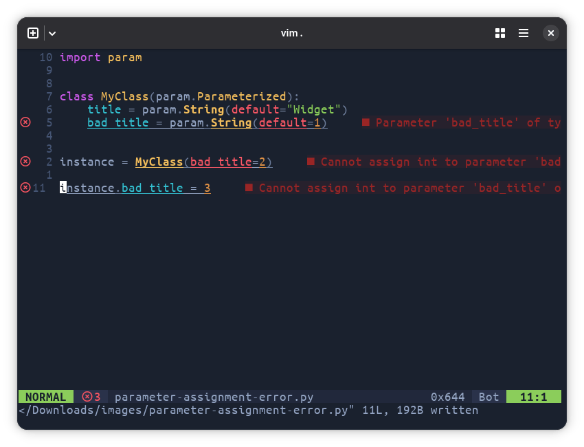
Task: Click the diagnostic message beside MyClass(bad_title=2)
Action: pos(434,162)
